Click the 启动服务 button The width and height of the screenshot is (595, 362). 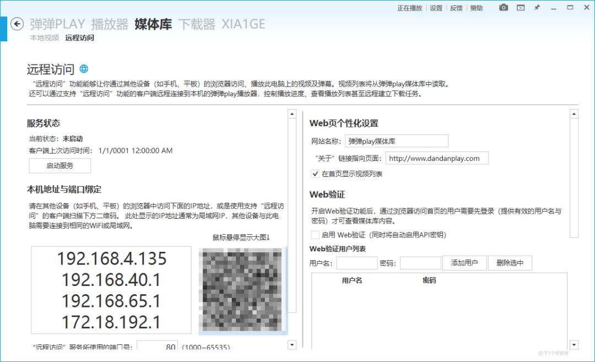[59, 165]
